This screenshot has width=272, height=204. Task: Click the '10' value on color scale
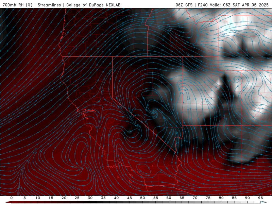[x=38, y=198]
